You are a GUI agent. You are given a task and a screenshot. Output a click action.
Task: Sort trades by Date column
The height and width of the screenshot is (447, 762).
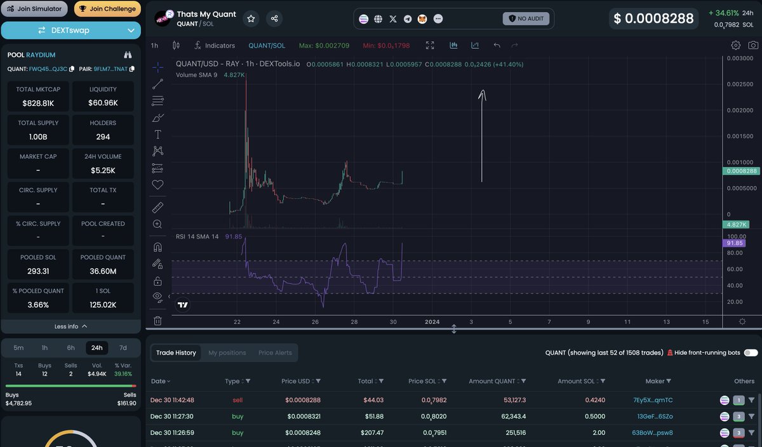click(x=161, y=381)
